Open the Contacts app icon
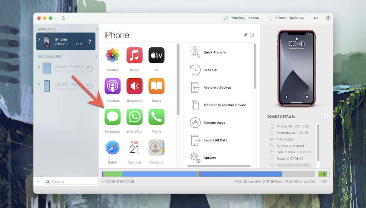The image size is (366, 208). point(157,148)
